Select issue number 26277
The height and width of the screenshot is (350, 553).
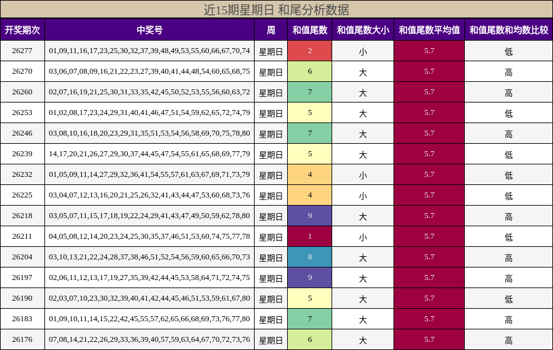point(23,51)
